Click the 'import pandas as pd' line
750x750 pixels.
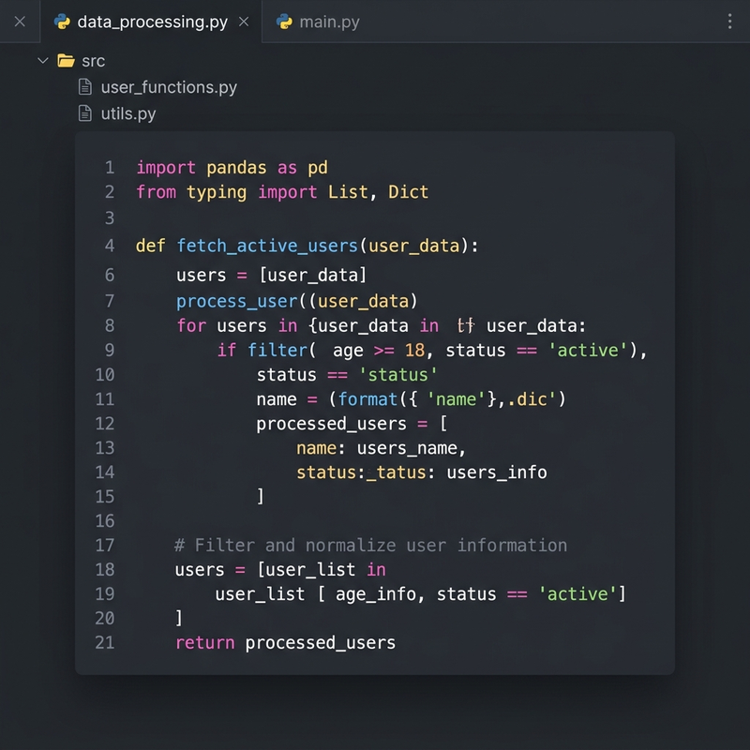pos(232,168)
